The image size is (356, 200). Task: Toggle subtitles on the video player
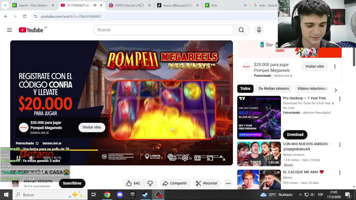click(x=172, y=158)
